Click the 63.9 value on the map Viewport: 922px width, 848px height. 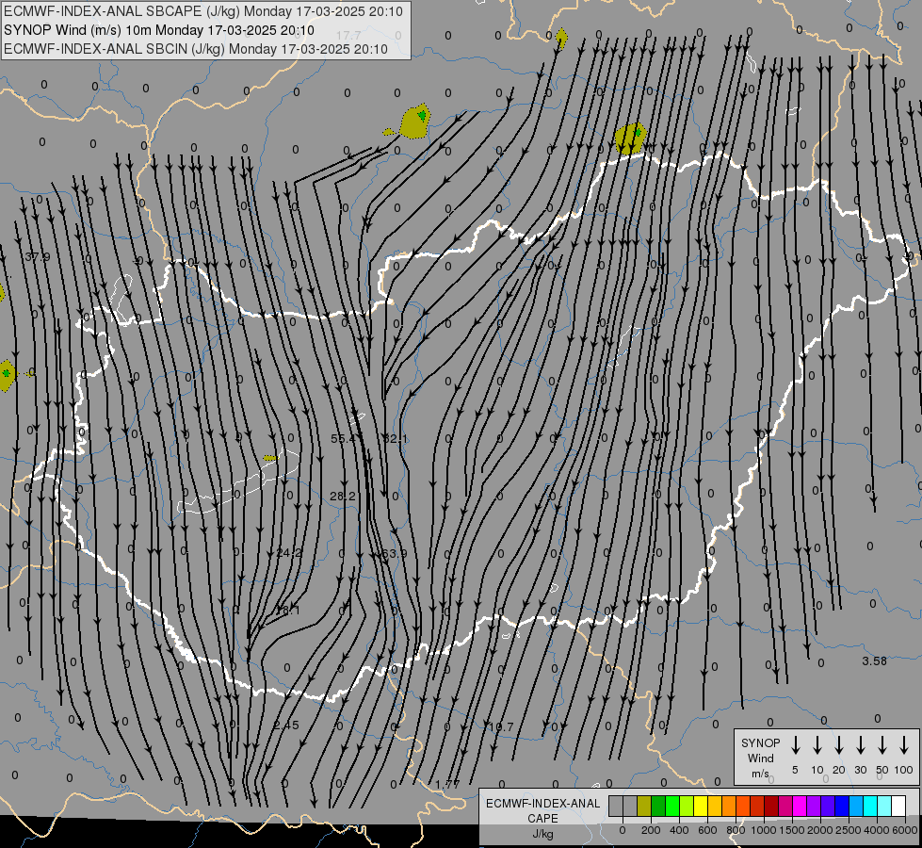pyautogui.click(x=394, y=554)
